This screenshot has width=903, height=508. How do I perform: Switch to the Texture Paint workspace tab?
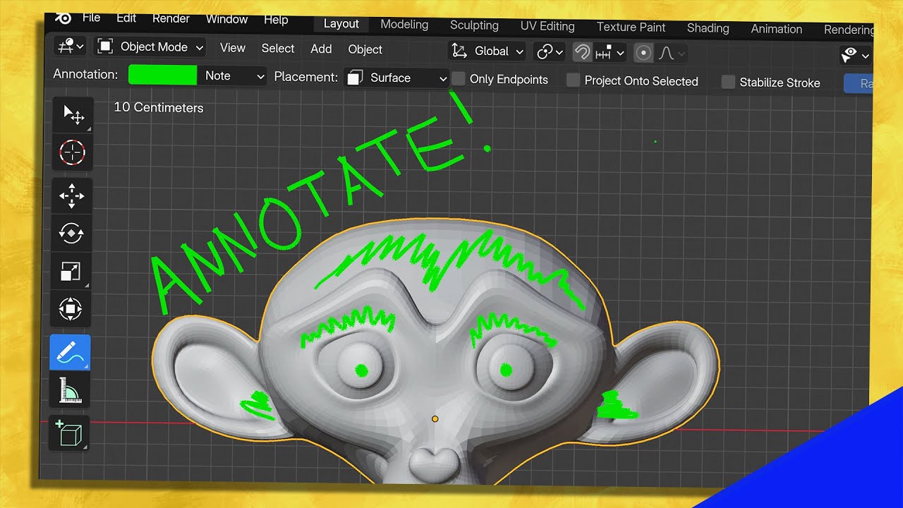coord(631,28)
